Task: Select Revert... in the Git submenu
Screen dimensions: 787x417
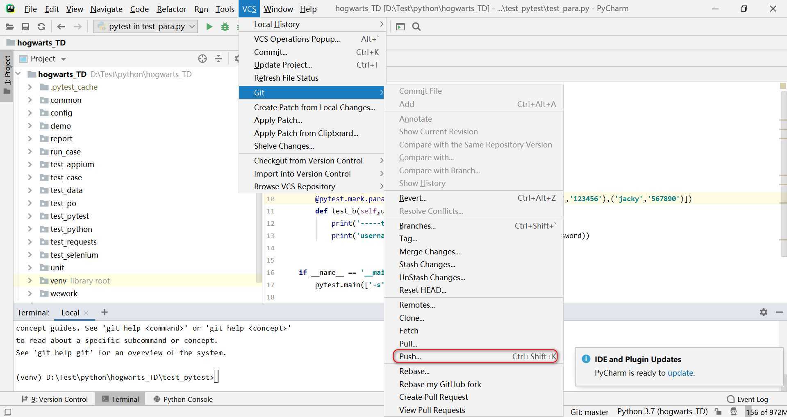Action: click(473, 198)
